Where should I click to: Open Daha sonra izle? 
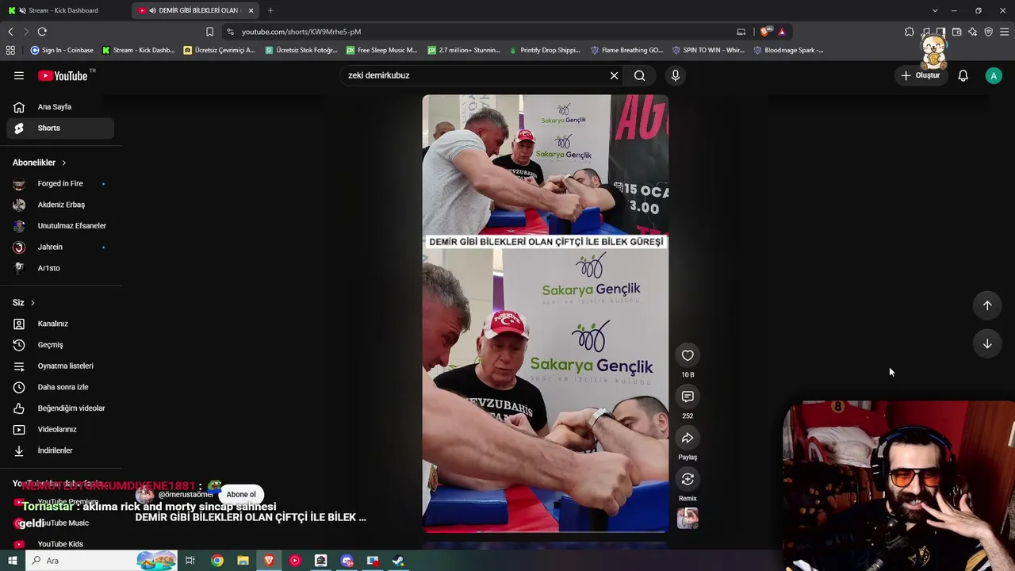[60, 387]
